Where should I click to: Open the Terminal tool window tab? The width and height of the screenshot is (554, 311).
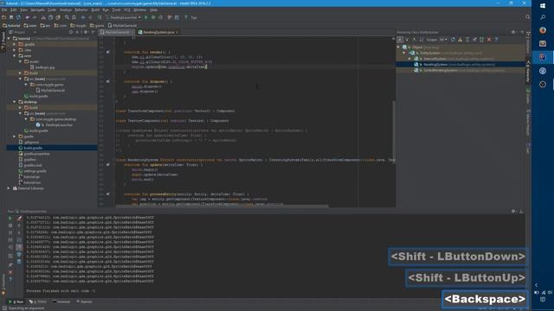click(61, 301)
